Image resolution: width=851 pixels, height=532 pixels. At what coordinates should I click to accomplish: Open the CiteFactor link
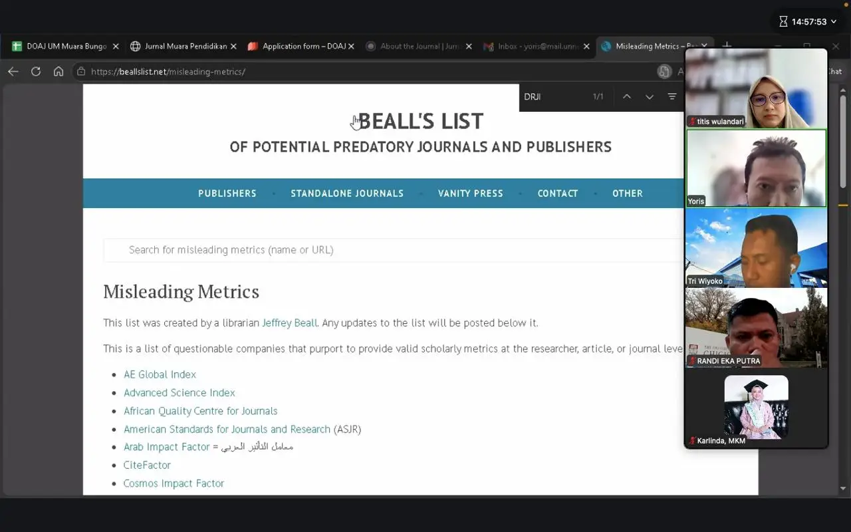click(x=147, y=465)
